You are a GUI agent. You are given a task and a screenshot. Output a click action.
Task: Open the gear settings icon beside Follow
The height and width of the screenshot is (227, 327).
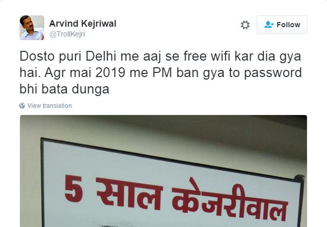click(245, 25)
